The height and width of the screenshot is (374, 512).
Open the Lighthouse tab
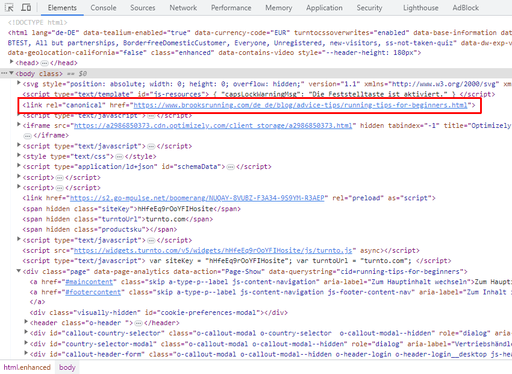(420, 8)
